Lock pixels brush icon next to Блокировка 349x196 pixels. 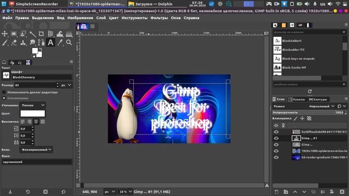pos(296,119)
